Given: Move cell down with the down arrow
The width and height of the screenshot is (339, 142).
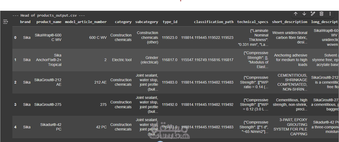Looking at the screenshot, I should pos(304,14).
